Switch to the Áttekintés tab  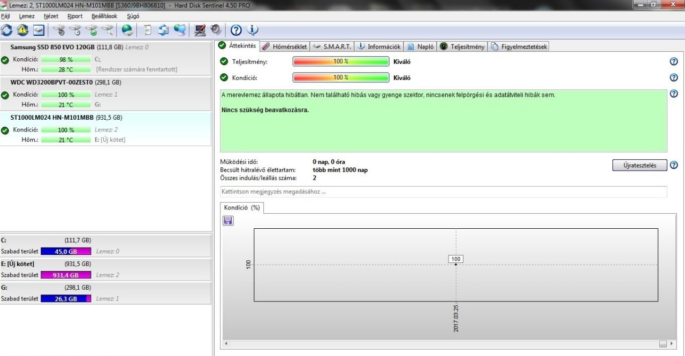click(x=237, y=45)
